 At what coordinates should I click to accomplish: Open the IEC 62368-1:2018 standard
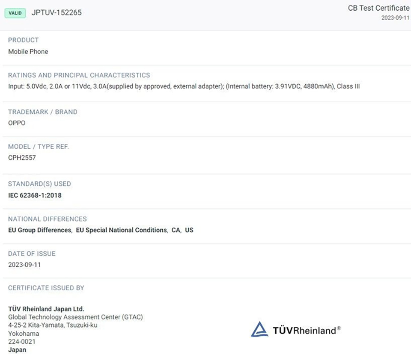tap(35, 195)
